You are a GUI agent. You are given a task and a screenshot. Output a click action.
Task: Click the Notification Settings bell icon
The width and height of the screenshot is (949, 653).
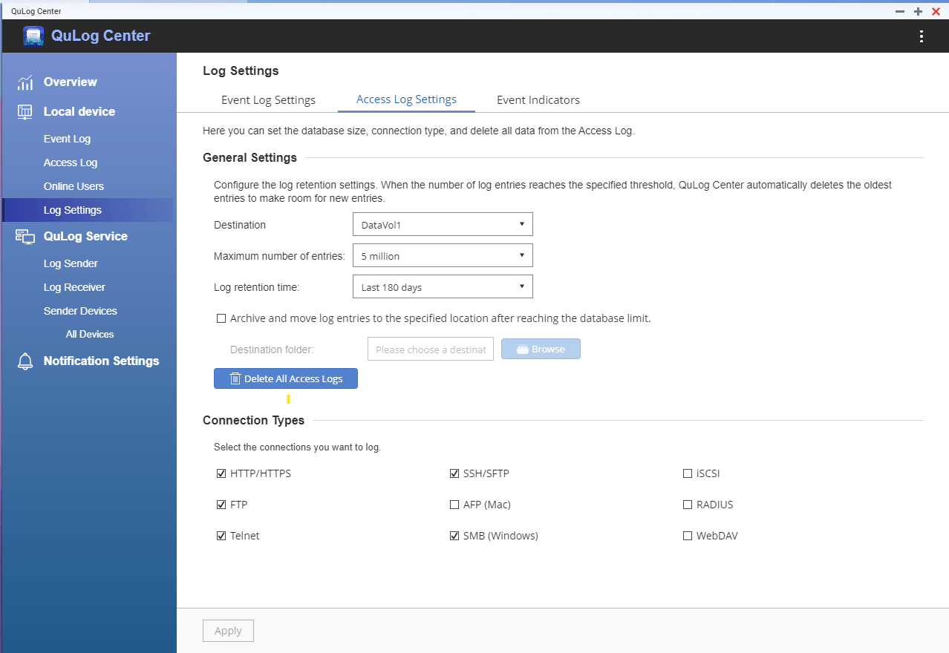coord(25,361)
